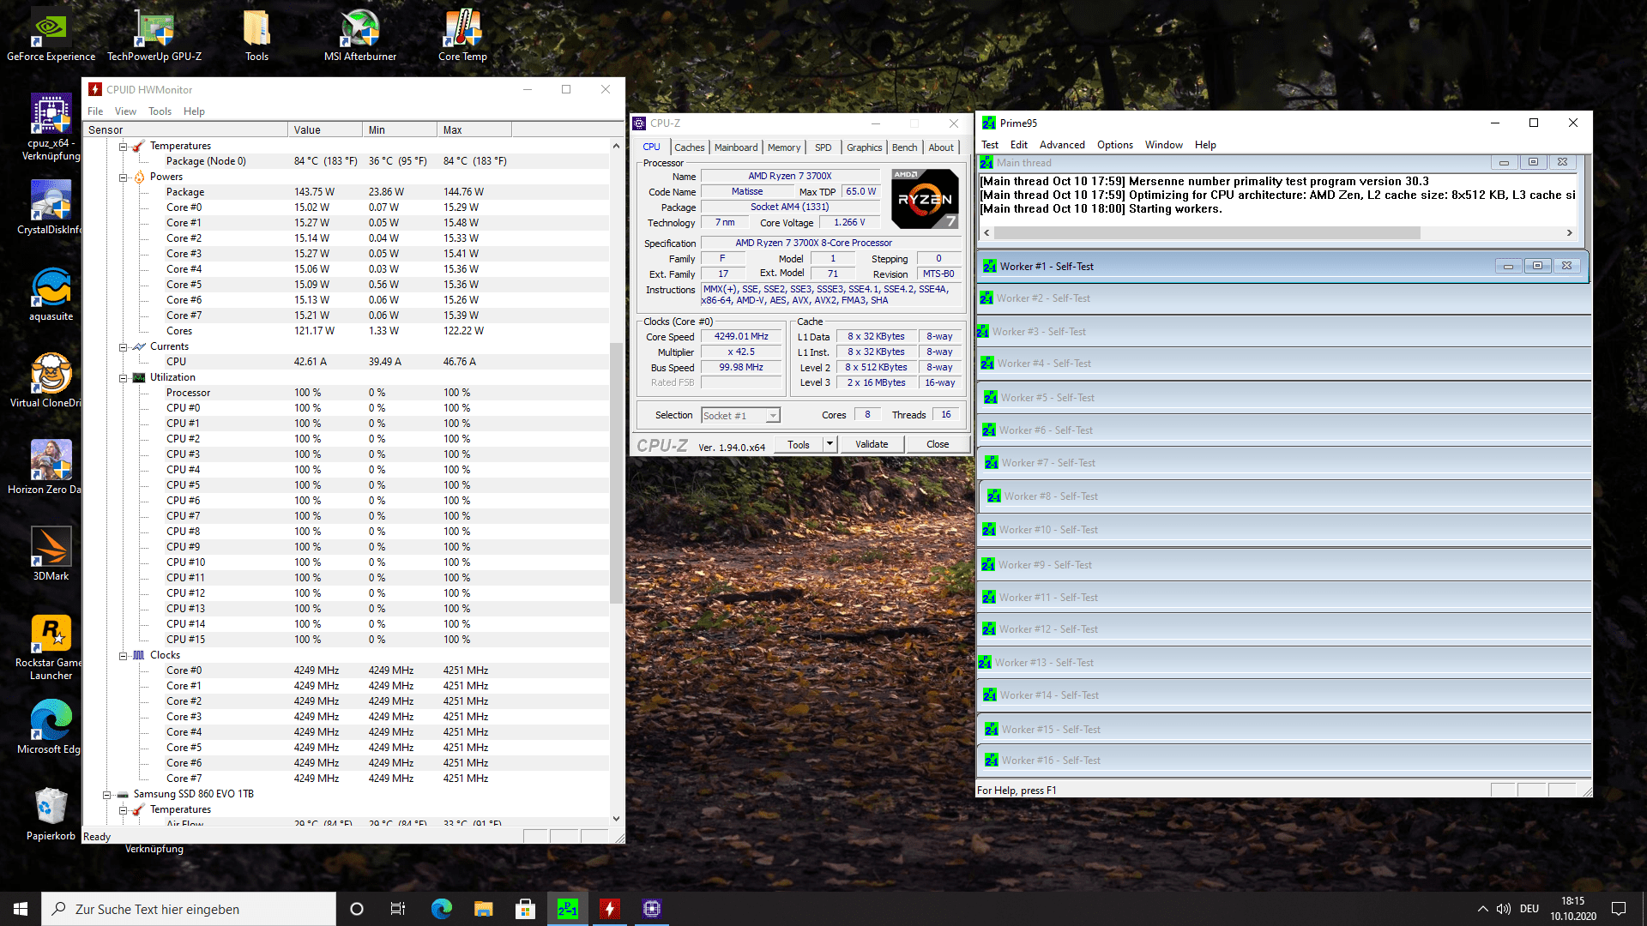Screen dimensions: 1647x926
Task: Open Prime95 Advanced menu
Action: tap(1061, 145)
